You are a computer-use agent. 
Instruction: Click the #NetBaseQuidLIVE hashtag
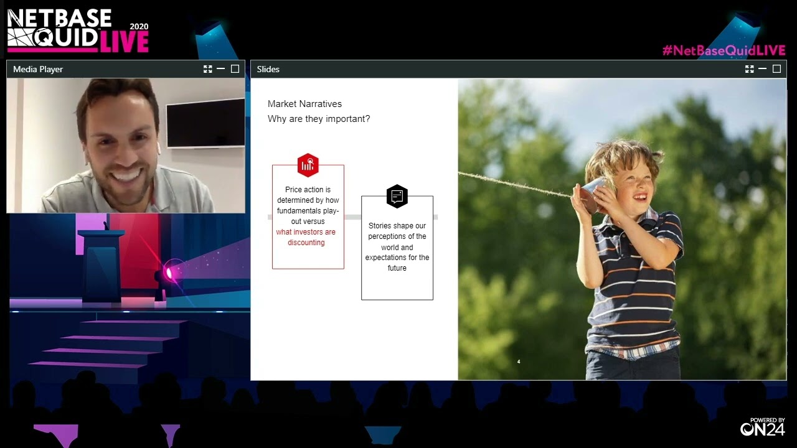[724, 50]
